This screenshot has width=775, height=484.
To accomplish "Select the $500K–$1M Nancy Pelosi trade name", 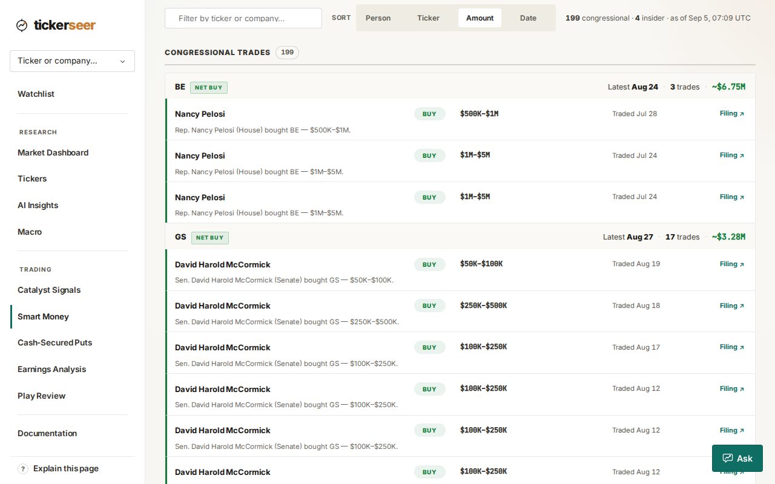I will point(200,114).
